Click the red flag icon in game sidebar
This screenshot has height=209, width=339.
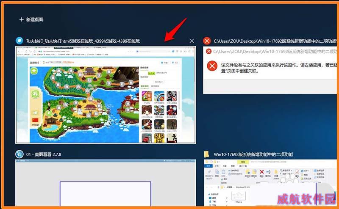coord(35,120)
